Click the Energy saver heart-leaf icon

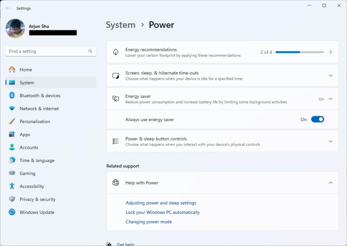point(116,99)
